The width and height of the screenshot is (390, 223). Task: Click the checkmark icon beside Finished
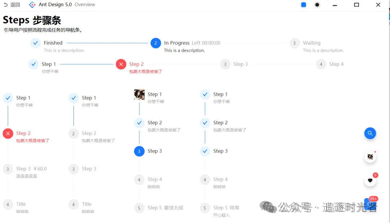click(x=35, y=43)
